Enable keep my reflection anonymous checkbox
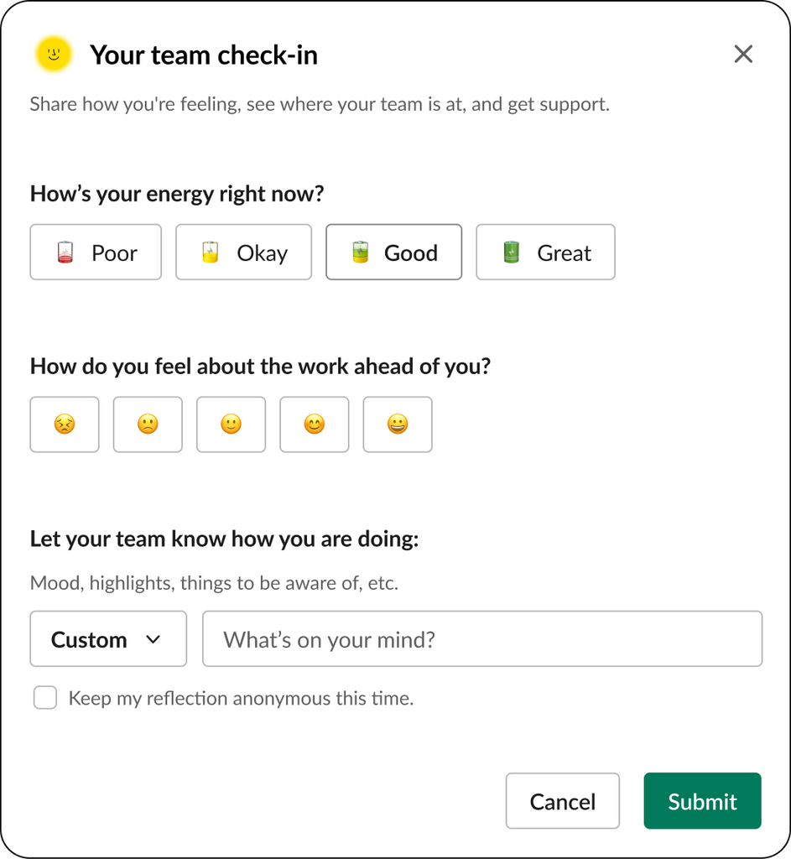Screen dimensions: 791x859 [x=45, y=698]
